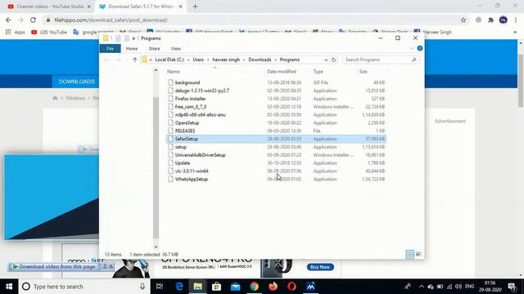Sort files by Size column header
Image resolution: width=524 pixels, height=294 pixels.
364,72
